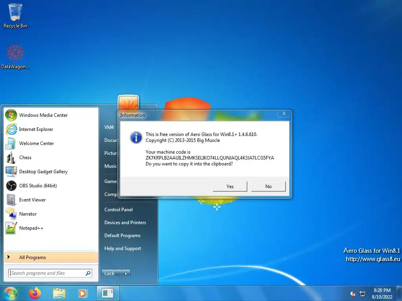The image size is (402, 301).
Task: Open Default Programs
Action: tap(122, 236)
